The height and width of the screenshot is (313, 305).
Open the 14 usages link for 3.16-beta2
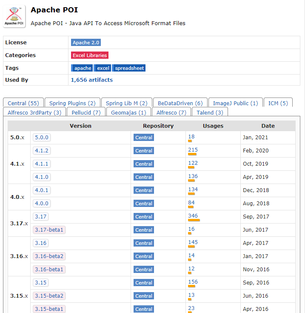click(x=191, y=256)
